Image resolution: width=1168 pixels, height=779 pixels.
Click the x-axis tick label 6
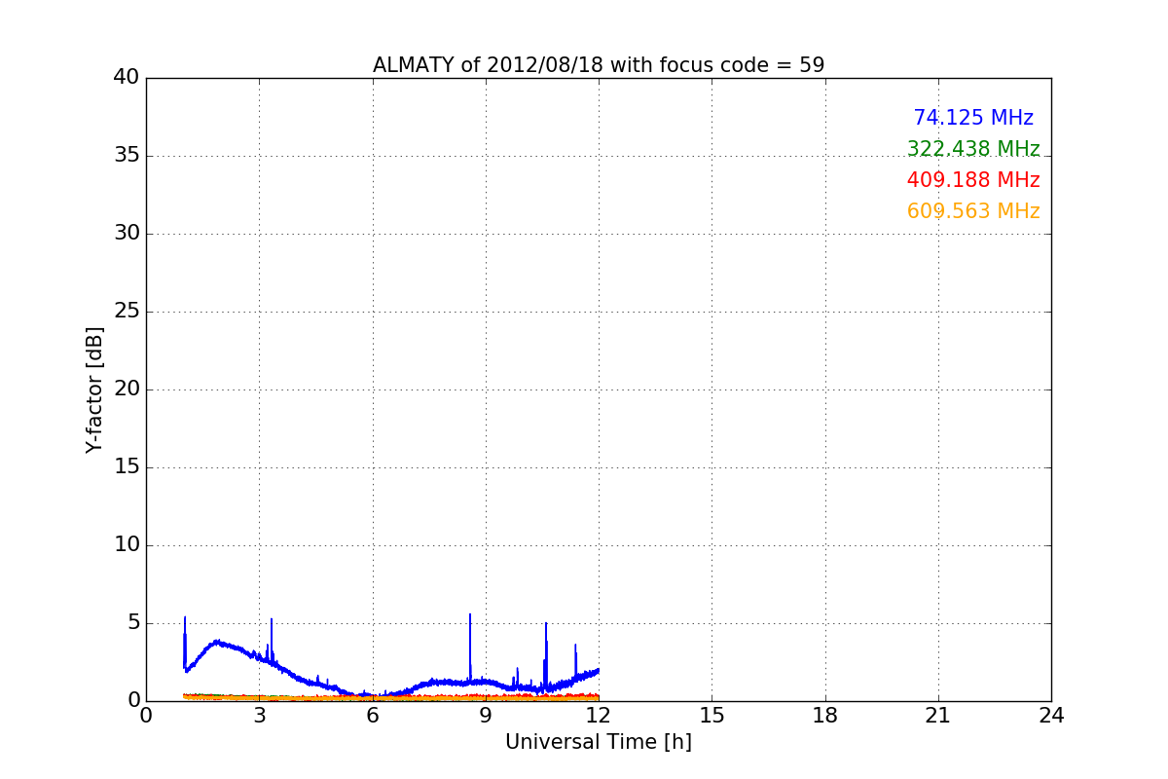tap(373, 716)
